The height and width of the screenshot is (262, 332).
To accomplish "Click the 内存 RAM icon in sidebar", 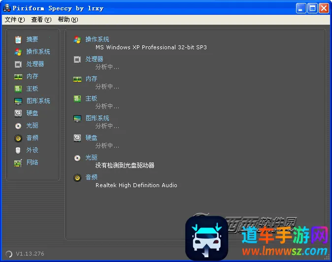I will [x=18, y=76].
